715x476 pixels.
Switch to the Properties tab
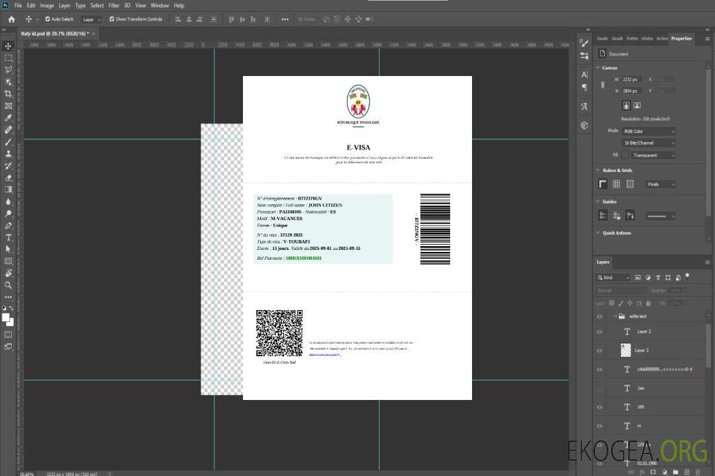[x=681, y=39]
